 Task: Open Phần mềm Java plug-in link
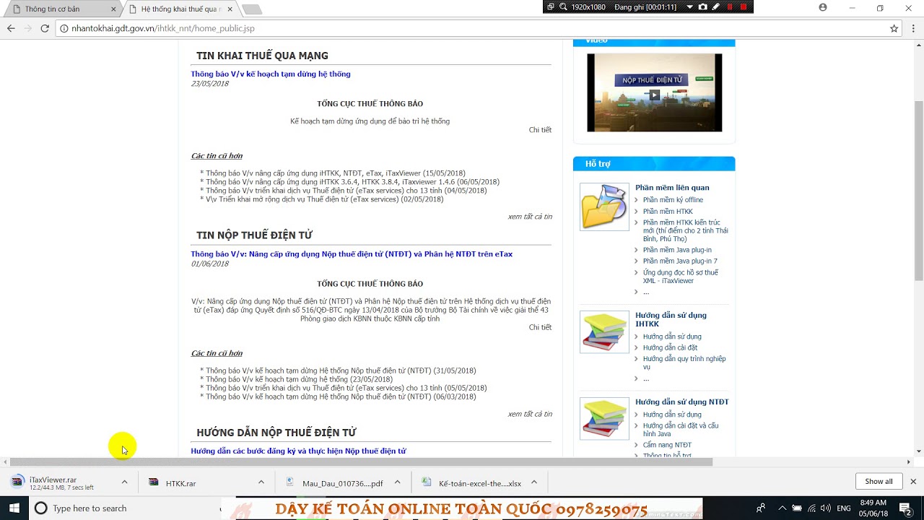click(x=677, y=250)
